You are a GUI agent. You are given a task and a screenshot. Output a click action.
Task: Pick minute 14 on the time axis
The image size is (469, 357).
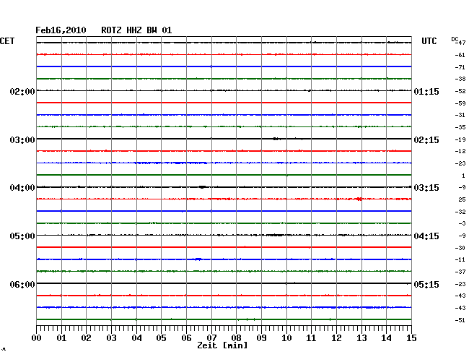coord(386,337)
